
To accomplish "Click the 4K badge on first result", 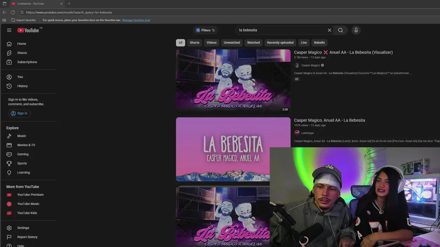I will (296, 79).
